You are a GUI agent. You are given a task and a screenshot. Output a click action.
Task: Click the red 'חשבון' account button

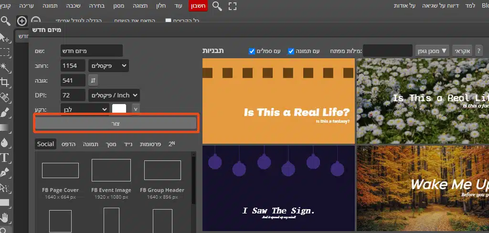pyautogui.click(x=198, y=6)
